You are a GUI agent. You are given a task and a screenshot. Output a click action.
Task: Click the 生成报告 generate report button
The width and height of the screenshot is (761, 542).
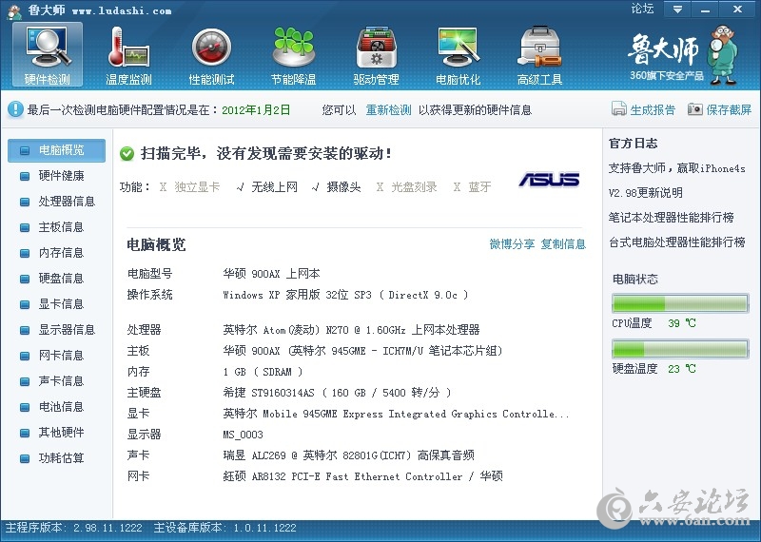[644, 110]
